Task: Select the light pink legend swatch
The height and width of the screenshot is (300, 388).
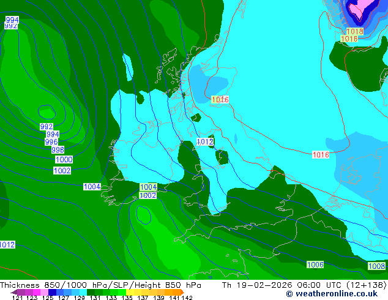Action: click(x=44, y=292)
